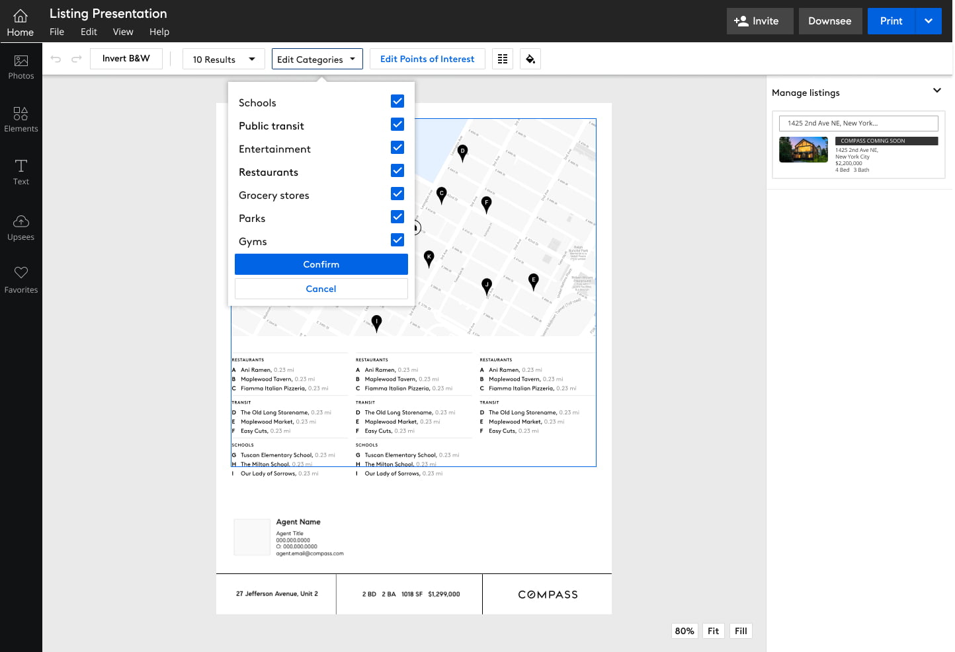Open the Favorites heart panel
955x652 pixels.
point(21,280)
